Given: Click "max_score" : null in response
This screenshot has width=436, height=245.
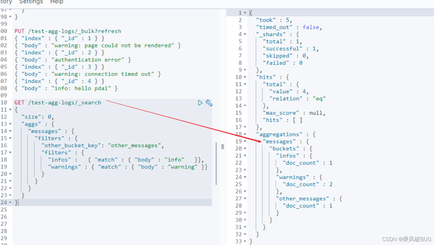Looking at the screenshot, I should pos(294,113).
